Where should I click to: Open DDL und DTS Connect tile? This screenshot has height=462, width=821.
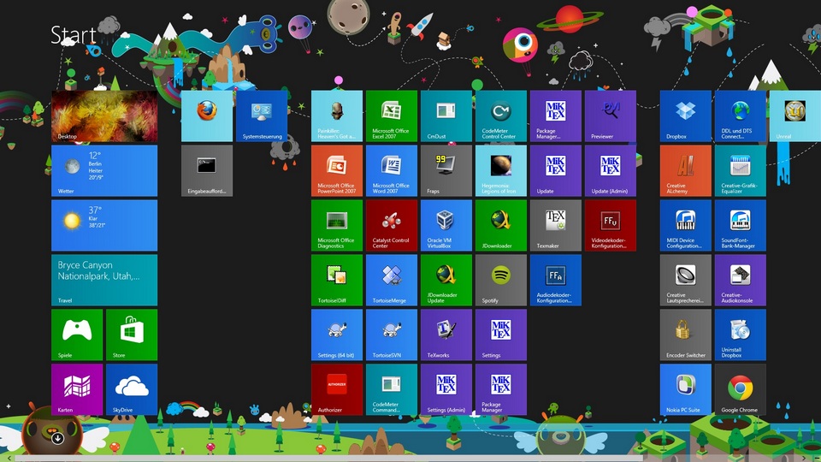741,115
